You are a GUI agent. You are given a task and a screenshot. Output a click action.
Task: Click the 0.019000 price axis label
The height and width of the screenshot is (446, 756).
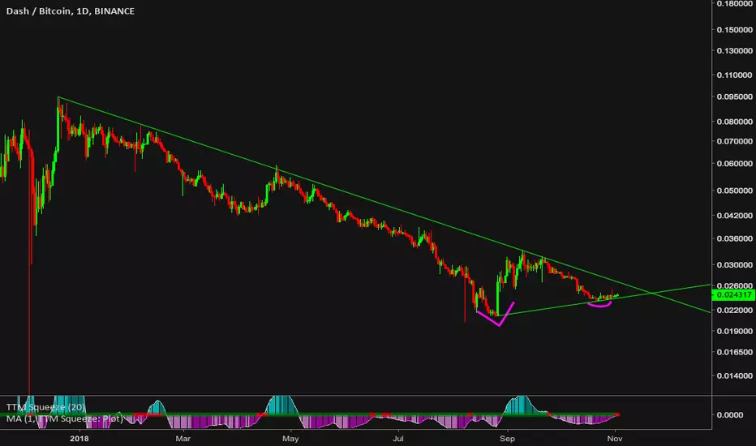pos(734,331)
